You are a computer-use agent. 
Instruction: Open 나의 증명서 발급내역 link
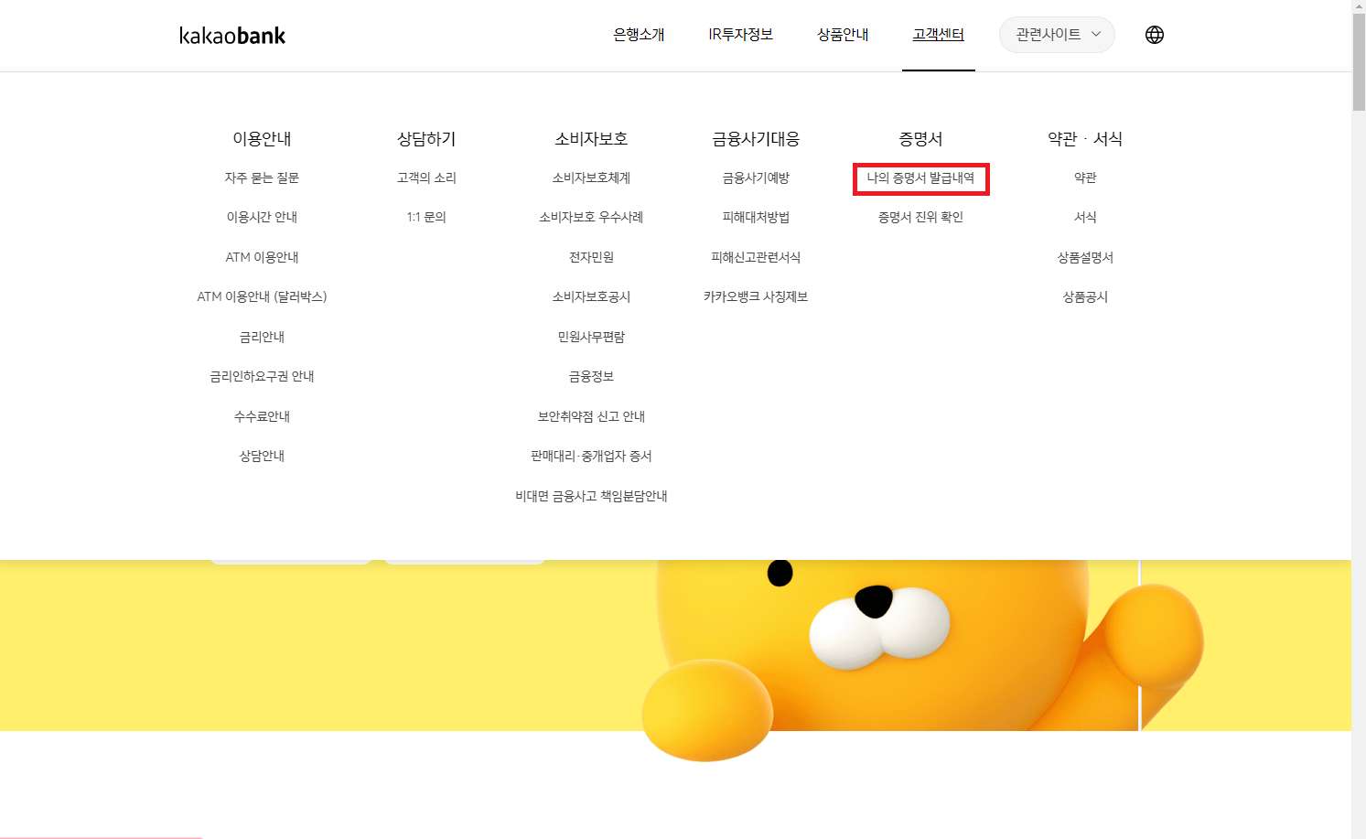click(920, 177)
